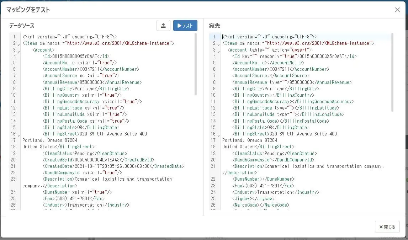Click the AnnualRevenue type line in destination
This screenshot has width=408, height=240.
[292, 82]
